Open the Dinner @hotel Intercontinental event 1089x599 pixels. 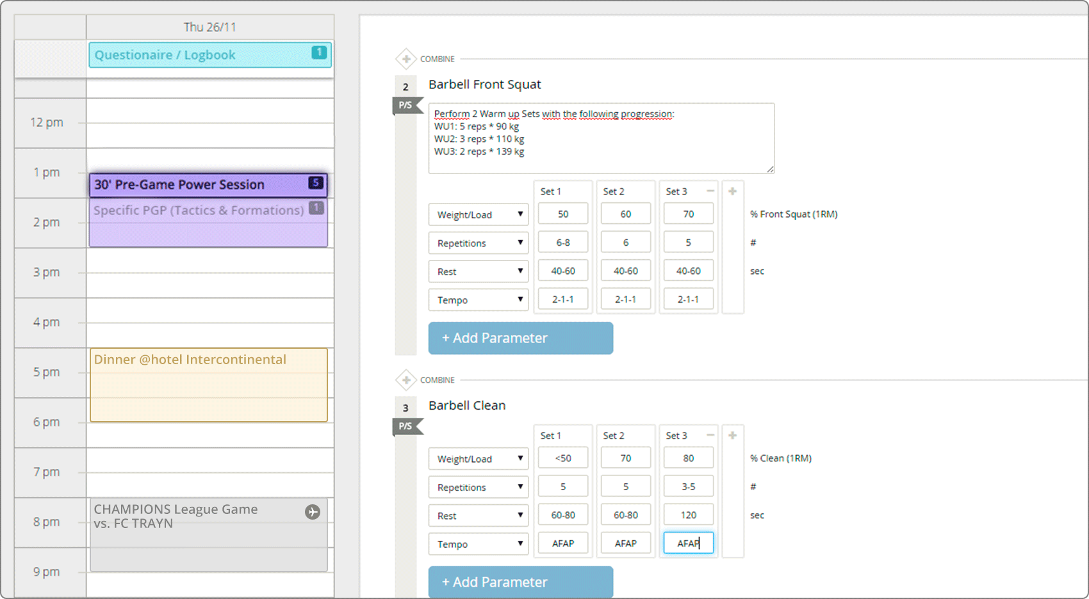(208, 385)
